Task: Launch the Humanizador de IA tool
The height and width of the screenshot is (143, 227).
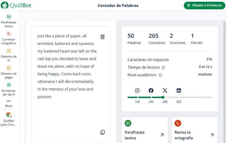Action: pos(9,89)
